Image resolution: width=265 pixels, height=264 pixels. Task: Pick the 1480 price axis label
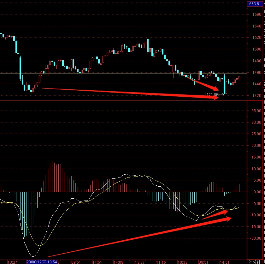[257, 61]
